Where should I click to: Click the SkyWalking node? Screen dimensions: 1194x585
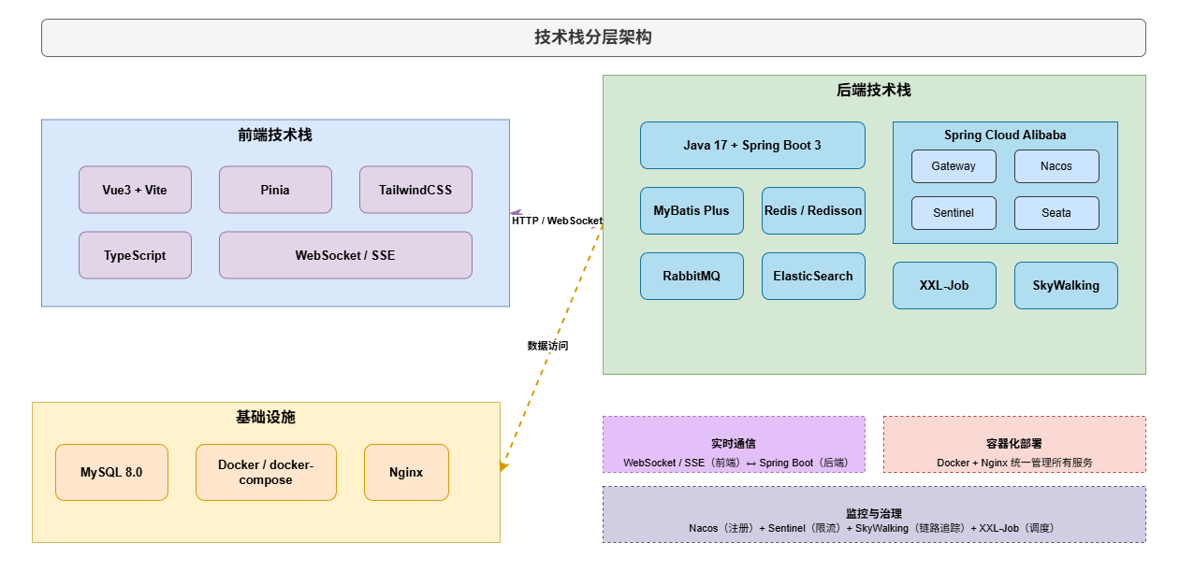tap(1066, 285)
